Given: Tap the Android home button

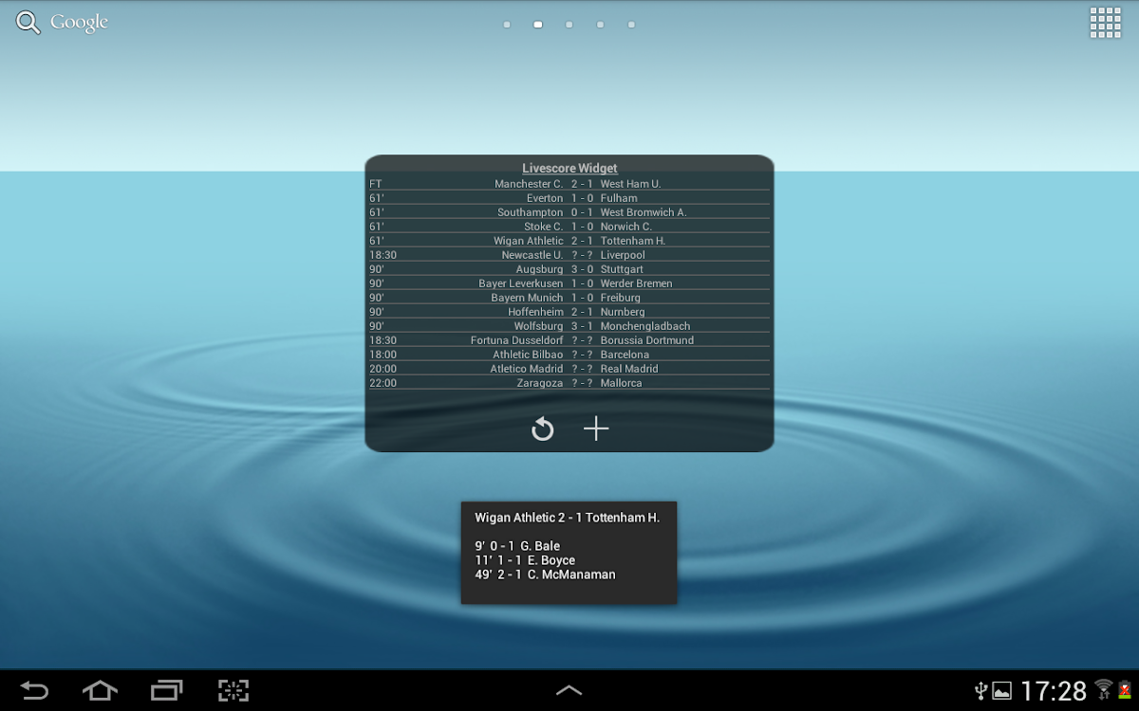Looking at the screenshot, I should pos(100,690).
